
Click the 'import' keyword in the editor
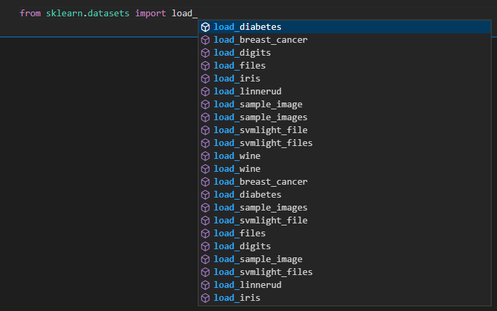tap(150, 14)
